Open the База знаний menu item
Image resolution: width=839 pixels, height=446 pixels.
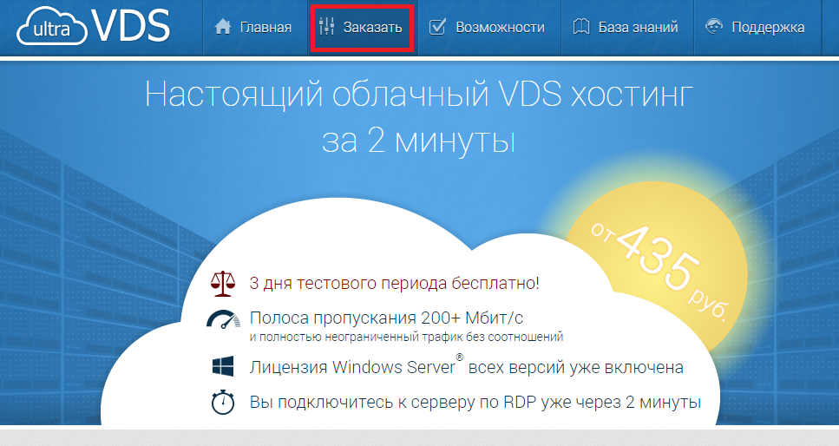[627, 28]
